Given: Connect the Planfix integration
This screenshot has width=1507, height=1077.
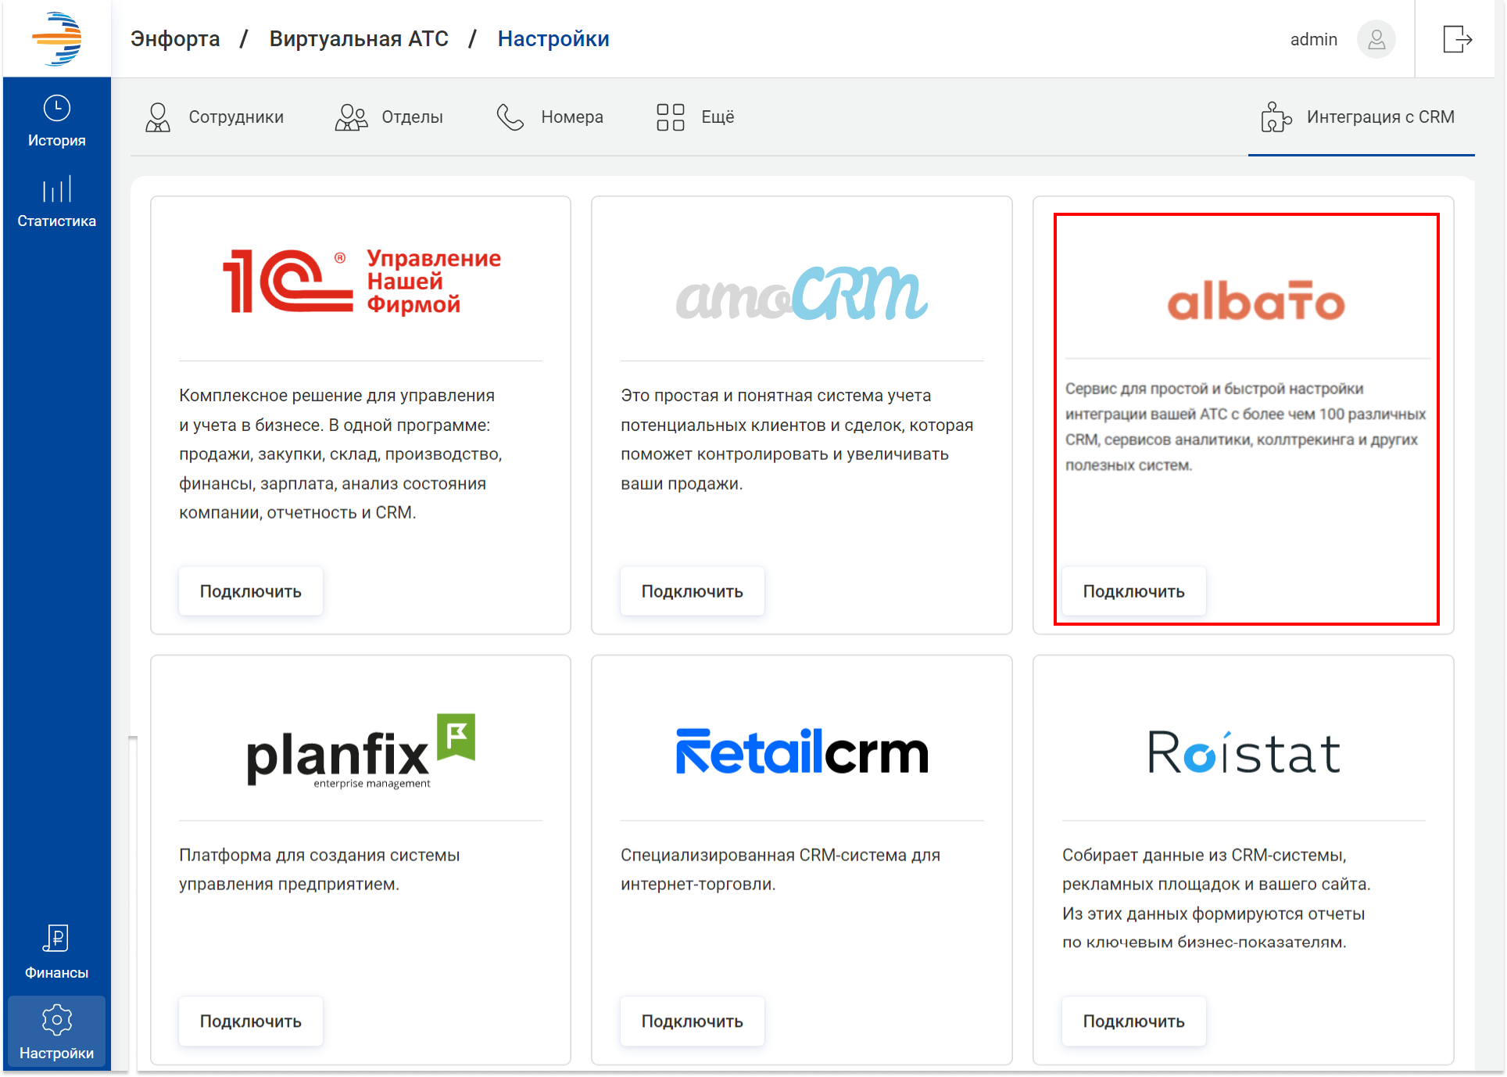Looking at the screenshot, I should click(251, 1021).
